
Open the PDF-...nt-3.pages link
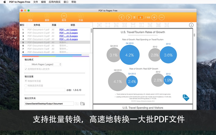pyautogui.click(x=69, y=36)
